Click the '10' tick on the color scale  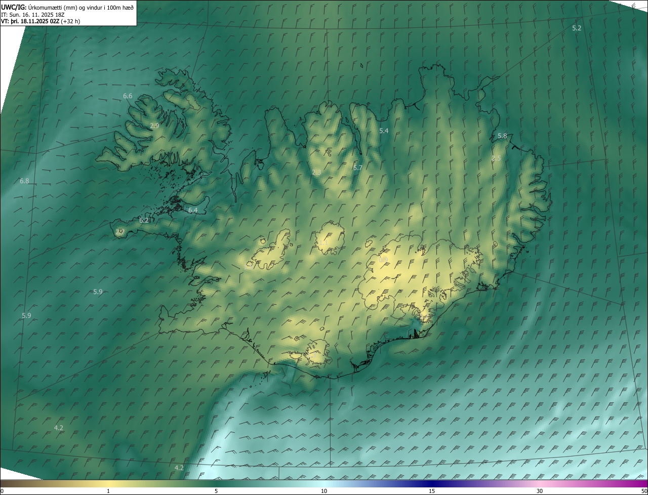click(x=324, y=491)
